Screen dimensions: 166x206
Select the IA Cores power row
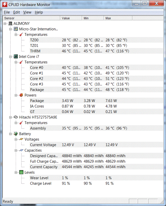97,106
